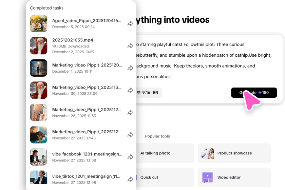
Task: Open the cats LOOK! video thumbnail
Action: (x=39, y=24)
